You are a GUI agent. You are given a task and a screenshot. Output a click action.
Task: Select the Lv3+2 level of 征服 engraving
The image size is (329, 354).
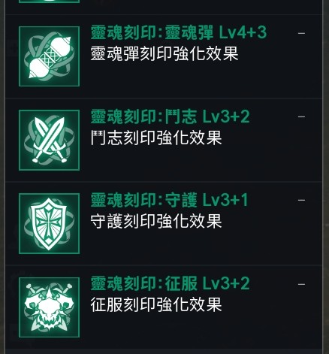[x=226, y=283]
